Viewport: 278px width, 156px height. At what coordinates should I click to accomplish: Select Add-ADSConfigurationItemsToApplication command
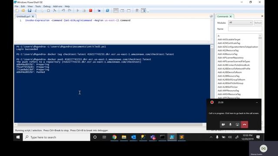pyautogui.click(x=238, y=47)
